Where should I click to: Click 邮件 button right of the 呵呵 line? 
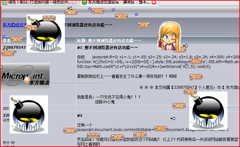tap(196, 77)
